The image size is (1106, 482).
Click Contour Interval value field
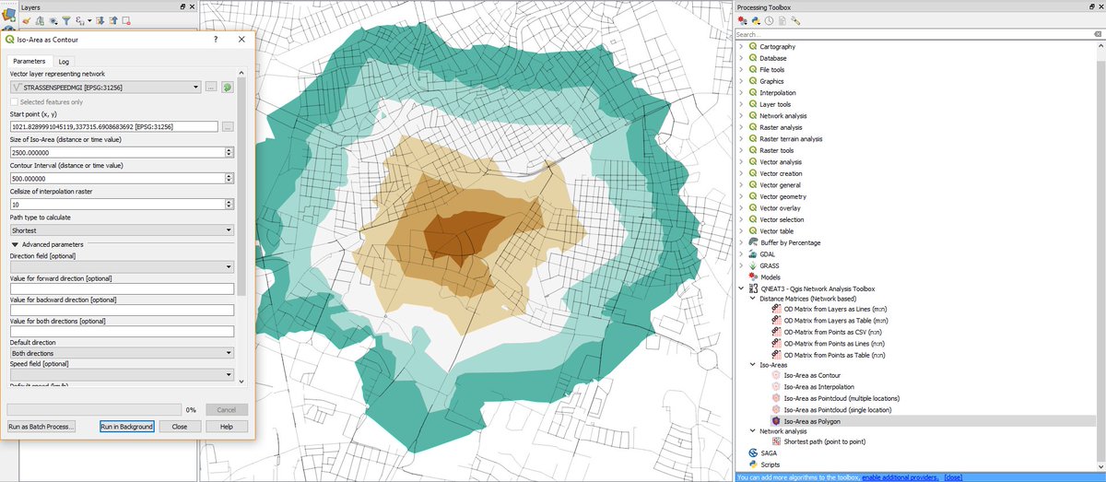click(116, 178)
